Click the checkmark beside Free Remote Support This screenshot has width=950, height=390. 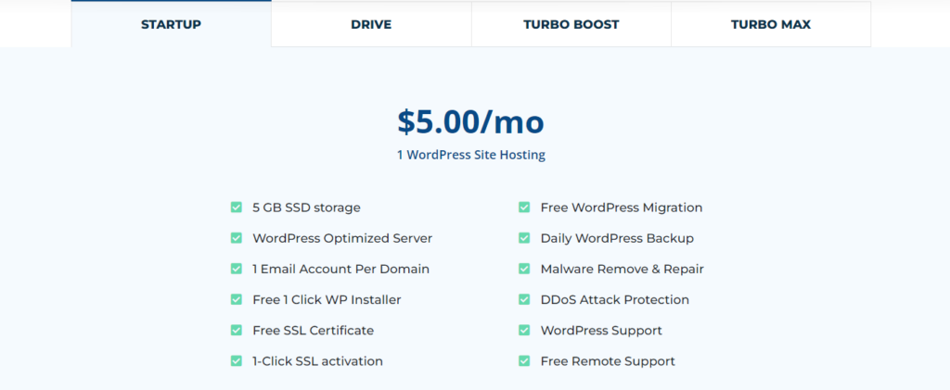(x=524, y=361)
